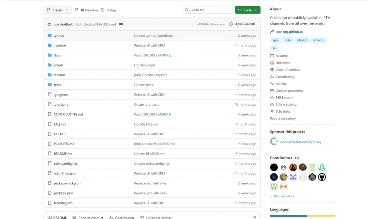Click the bot contributor avatar
This screenshot has width=368, height=219.
click(283, 167)
